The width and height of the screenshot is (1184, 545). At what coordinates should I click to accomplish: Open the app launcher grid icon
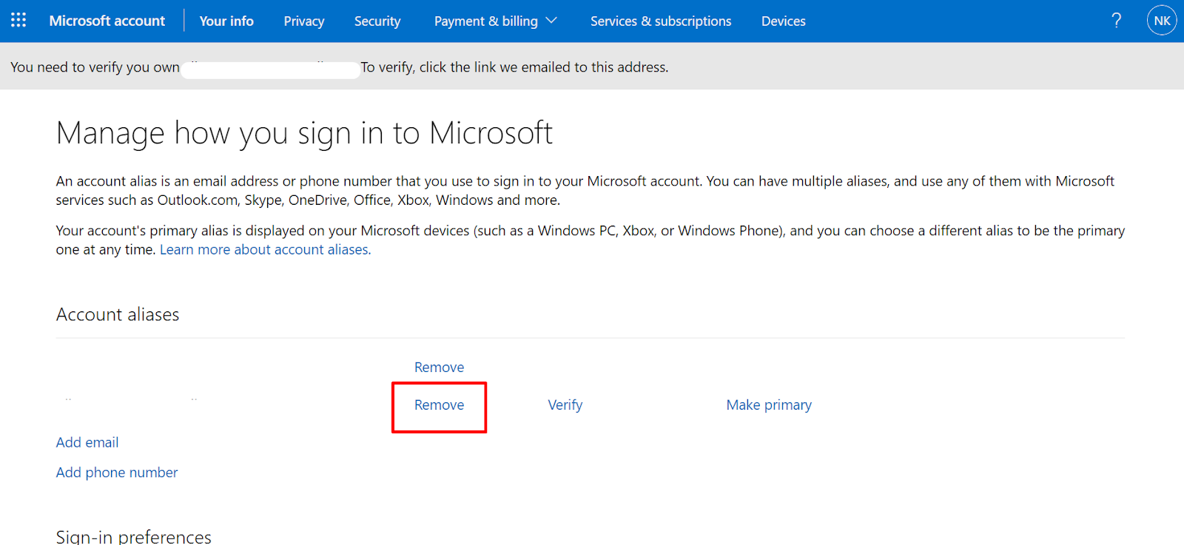[x=18, y=21]
